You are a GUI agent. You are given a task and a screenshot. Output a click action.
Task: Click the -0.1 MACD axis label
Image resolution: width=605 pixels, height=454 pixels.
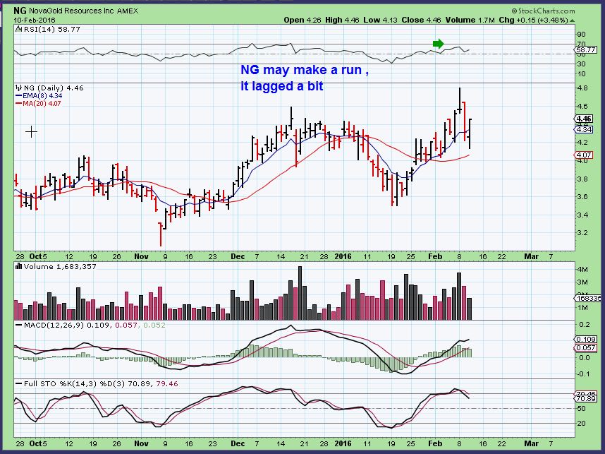pyautogui.click(x=583, y=374)
